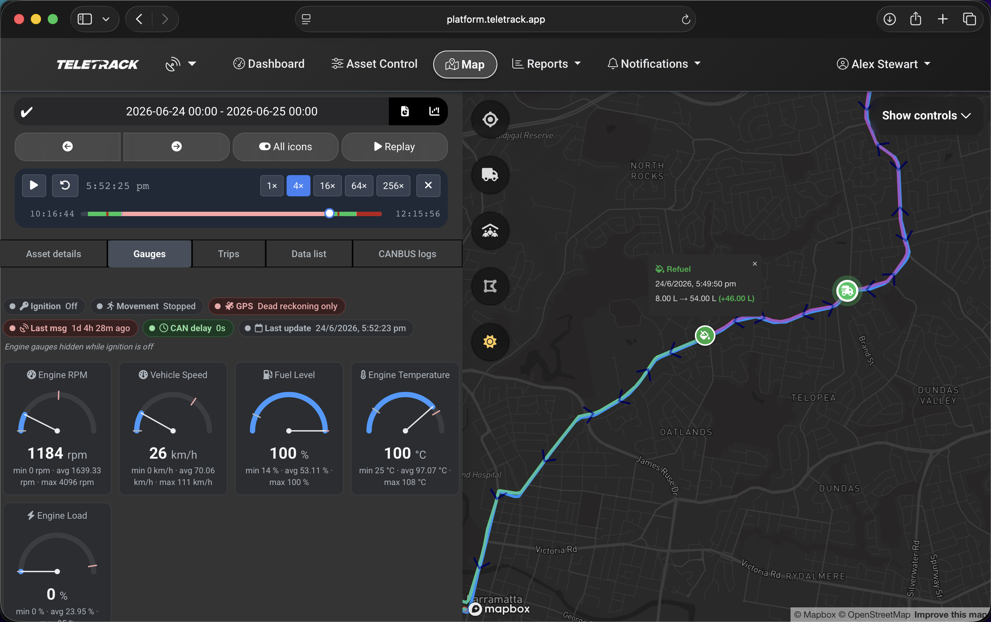
Task: Toggle the sun light-mode map button
Action: (490, 342)
